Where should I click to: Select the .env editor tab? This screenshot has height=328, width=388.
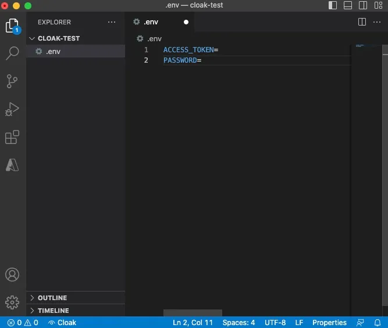159,22
